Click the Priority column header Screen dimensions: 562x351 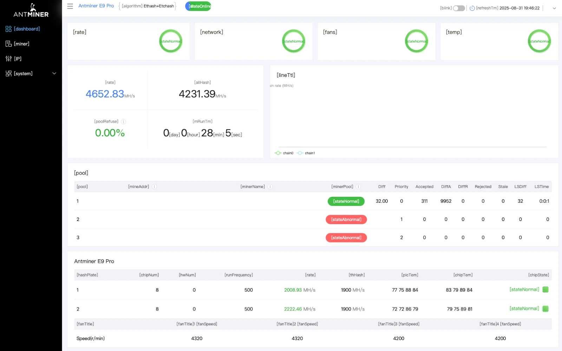coord(401,187)
